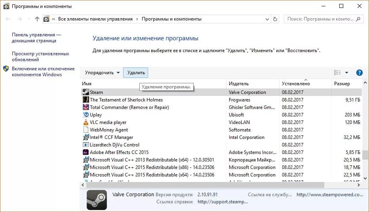Click the large Steam logo in details pane
369x212 pixels.
97,200
